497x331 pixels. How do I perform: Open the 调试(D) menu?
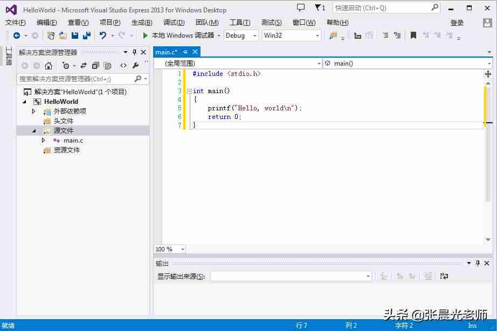click(174, 23)
